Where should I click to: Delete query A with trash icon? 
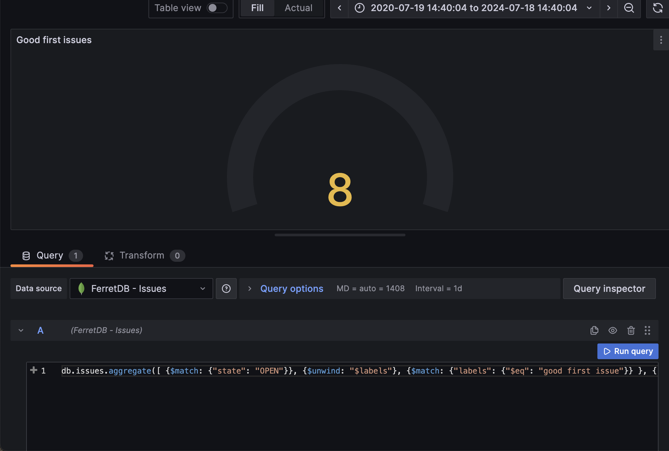(x=631, y=330)
